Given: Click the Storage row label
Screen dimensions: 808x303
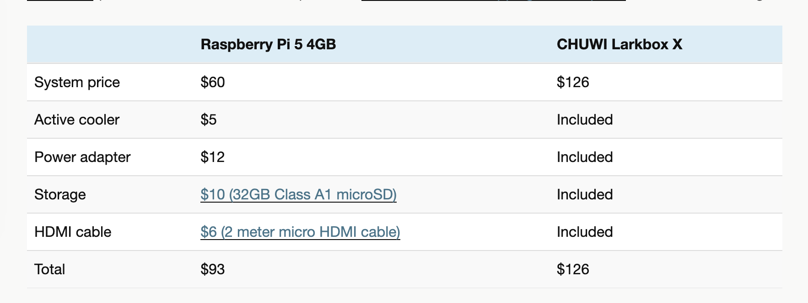Looking at the screenshot, I should (x=60, y=194).
